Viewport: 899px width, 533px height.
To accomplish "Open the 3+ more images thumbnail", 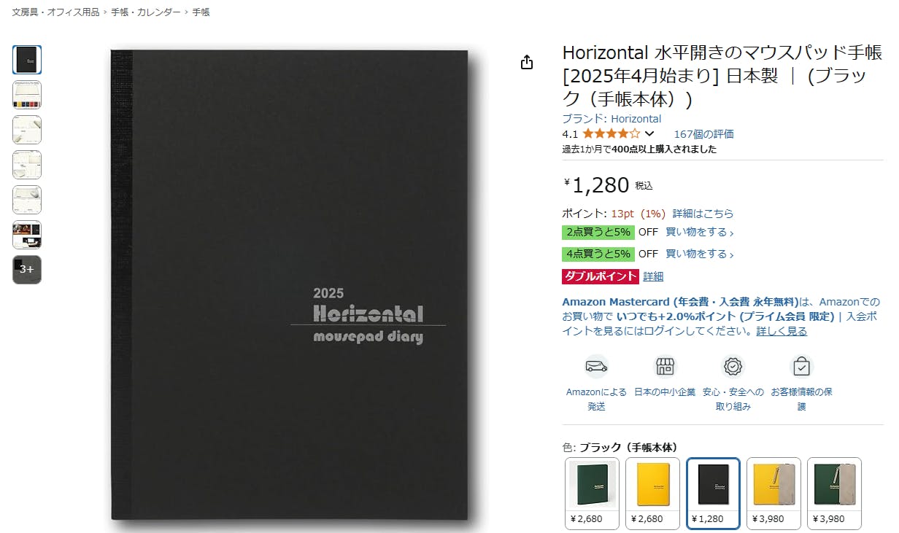I will [27, 270].
